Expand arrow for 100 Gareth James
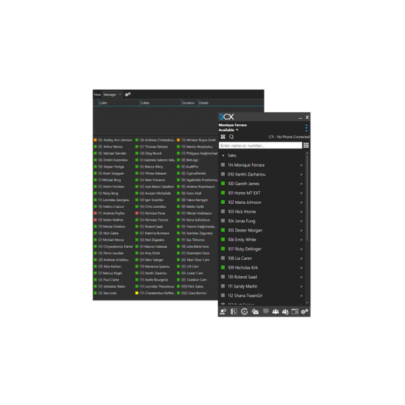Viewport: 405px width, 405px height. coord(301,184)
